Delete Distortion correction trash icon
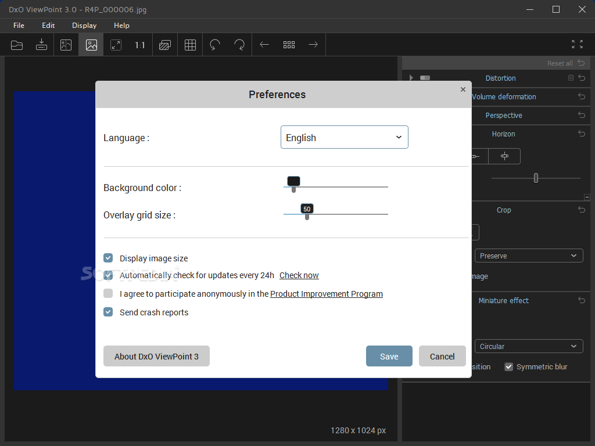The width and height of the screenshot is (595, 446). (x=571, y=78)
